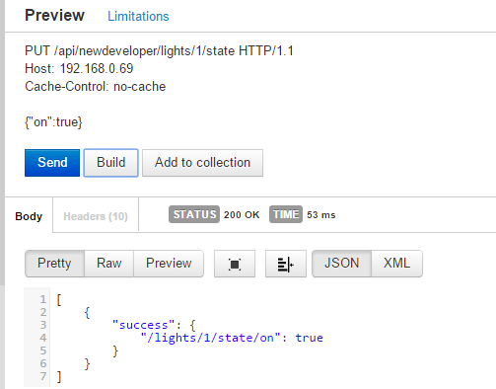496x389 pixels.
Task: Choose JSON response format
Action: pos(342,264)
